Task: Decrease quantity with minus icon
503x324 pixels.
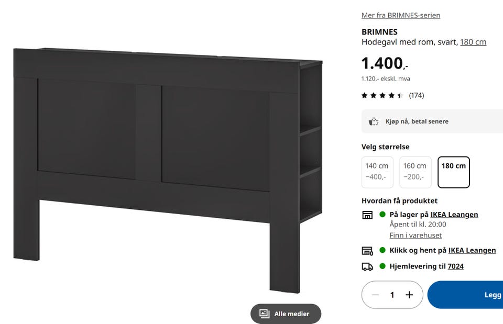Action: (376, 295)
